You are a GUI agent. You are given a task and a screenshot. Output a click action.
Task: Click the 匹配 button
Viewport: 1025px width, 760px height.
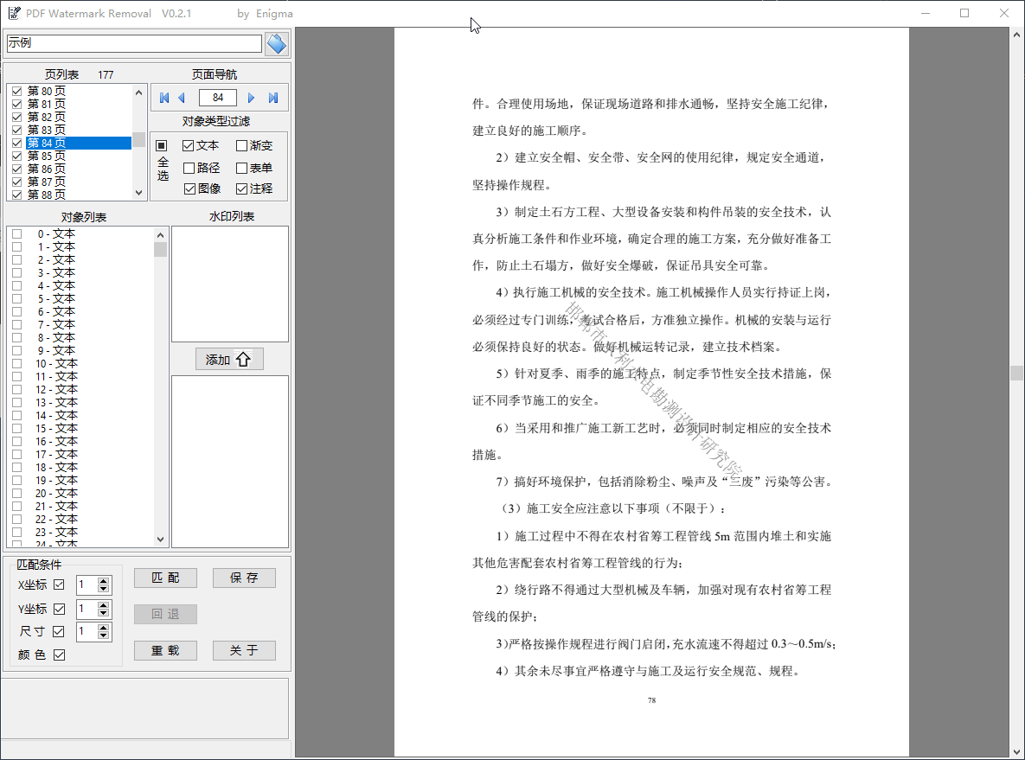pyautogui.click(x=165, y=578)
